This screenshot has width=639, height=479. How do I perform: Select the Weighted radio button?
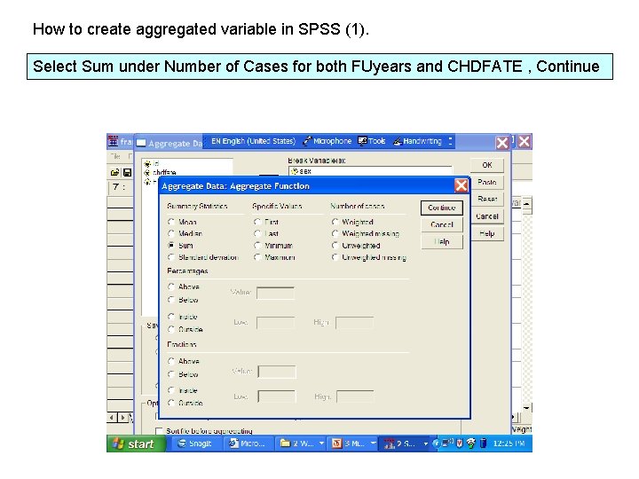coord(335,222)
